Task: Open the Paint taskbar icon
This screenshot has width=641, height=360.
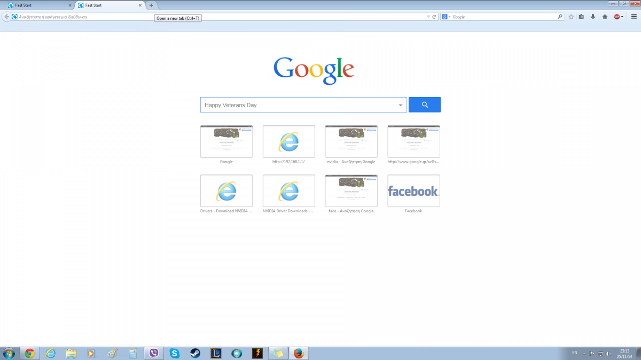Action: point(112,353)
